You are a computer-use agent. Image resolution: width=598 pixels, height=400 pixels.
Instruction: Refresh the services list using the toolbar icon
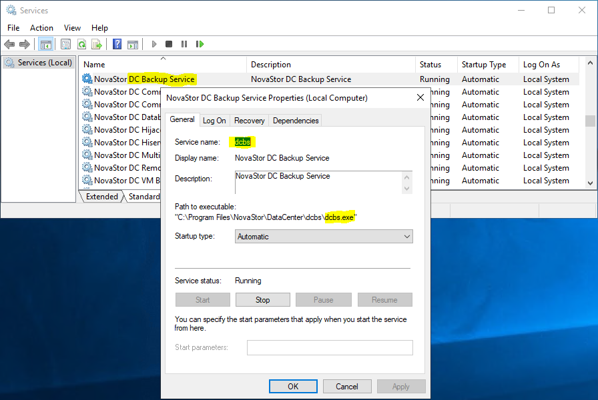(x=81, y=44)
